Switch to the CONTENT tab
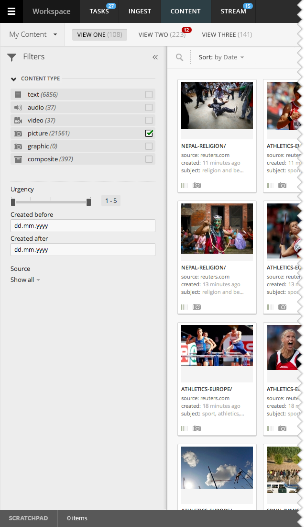 [x=186, y=11]
